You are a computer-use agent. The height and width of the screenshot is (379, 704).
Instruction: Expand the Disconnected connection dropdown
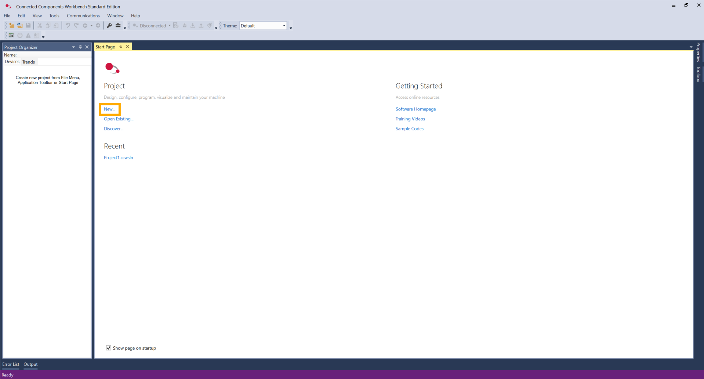169,26
